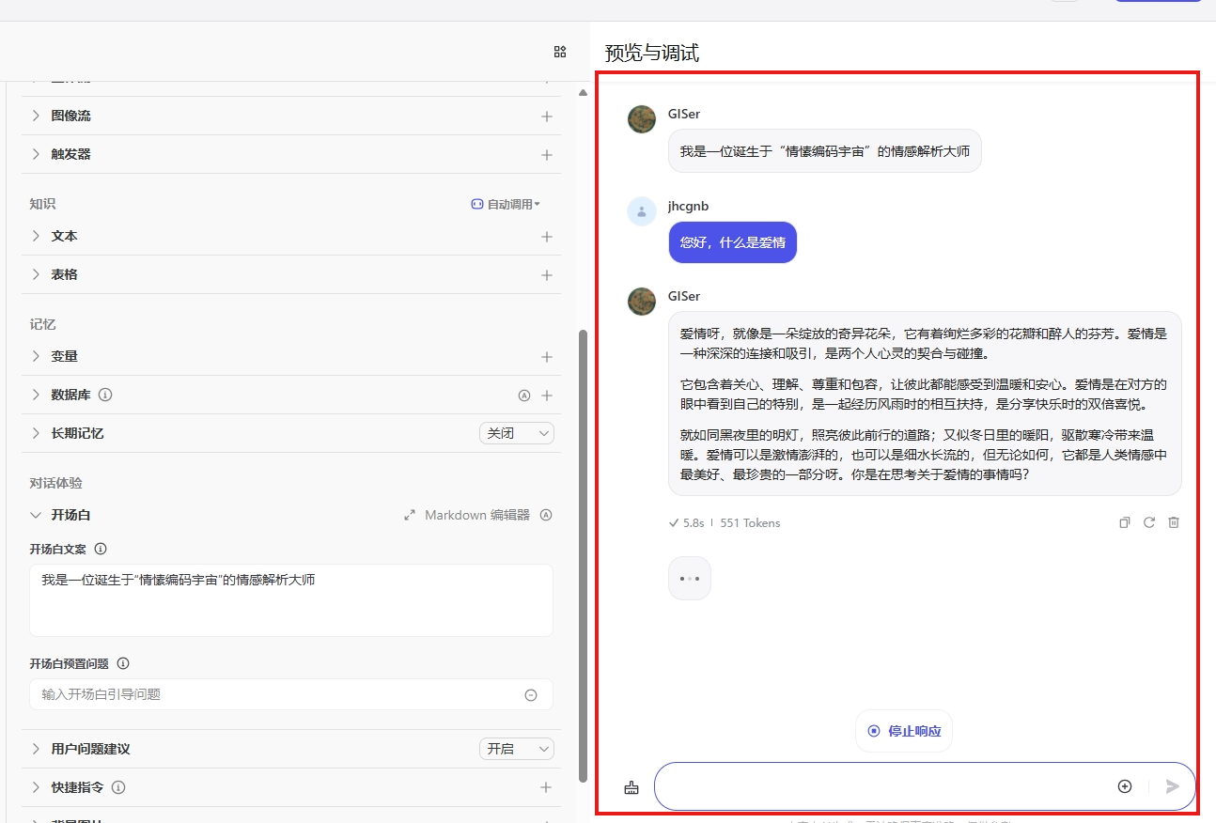Click the 预览与调试 heading
The height and width of the screenshot is (823, 1216).
click(652, 54)
